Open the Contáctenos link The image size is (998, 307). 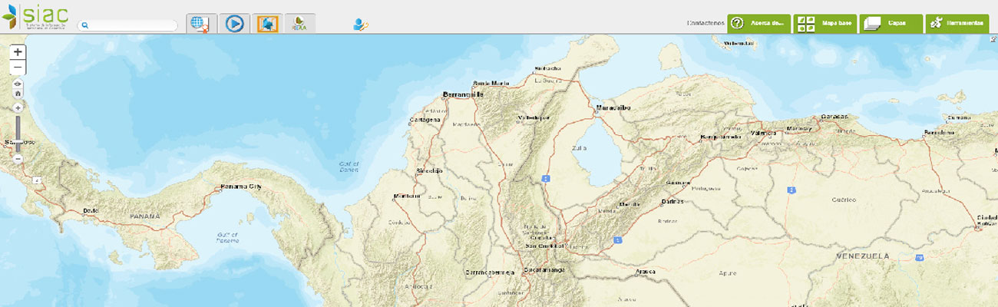tap(706, 23)
